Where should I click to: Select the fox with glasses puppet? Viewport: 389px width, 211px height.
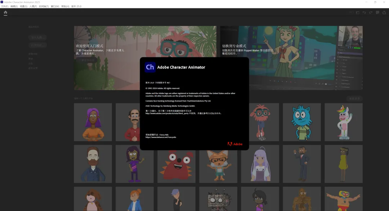218,166
